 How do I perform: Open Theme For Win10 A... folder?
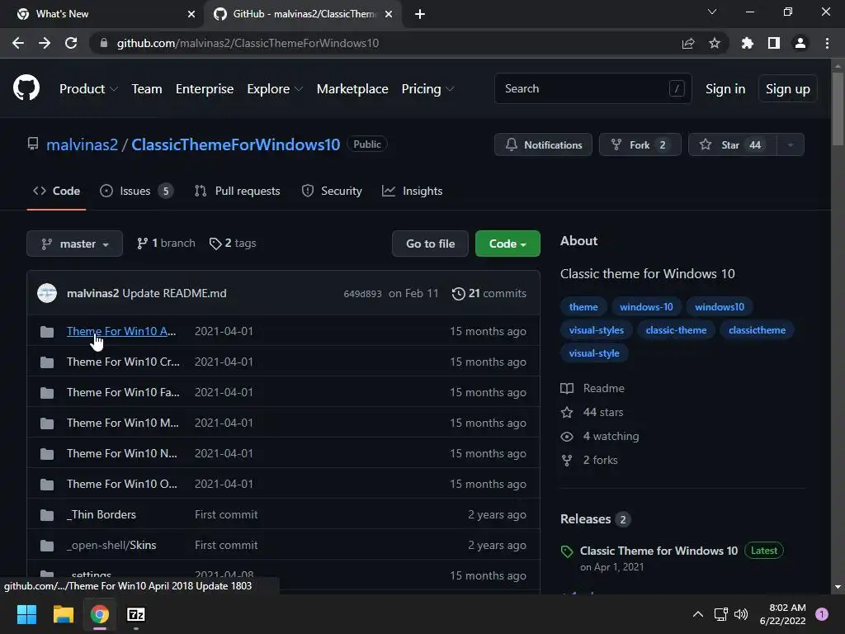pyautogui.click(x=121, y=331)
